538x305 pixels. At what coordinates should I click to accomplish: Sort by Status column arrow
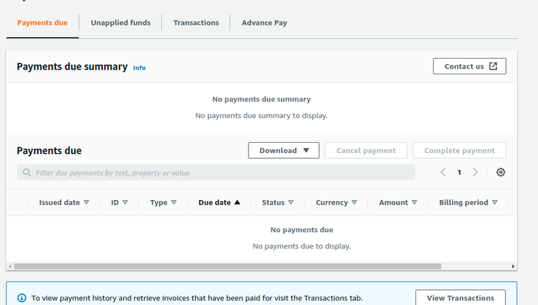click(291, 203)
